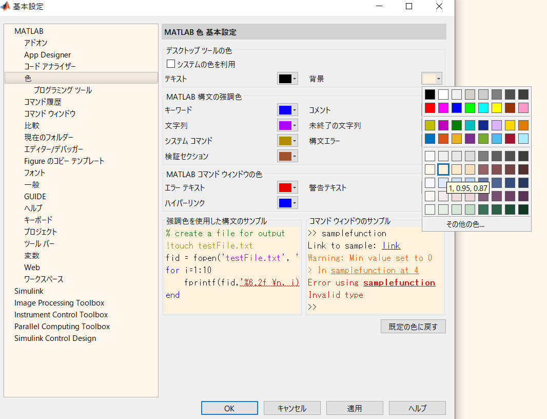Select アドオン in the preferences tree
Image resolution: width=547 pixels, height=419 pixels.
(35, 43)
